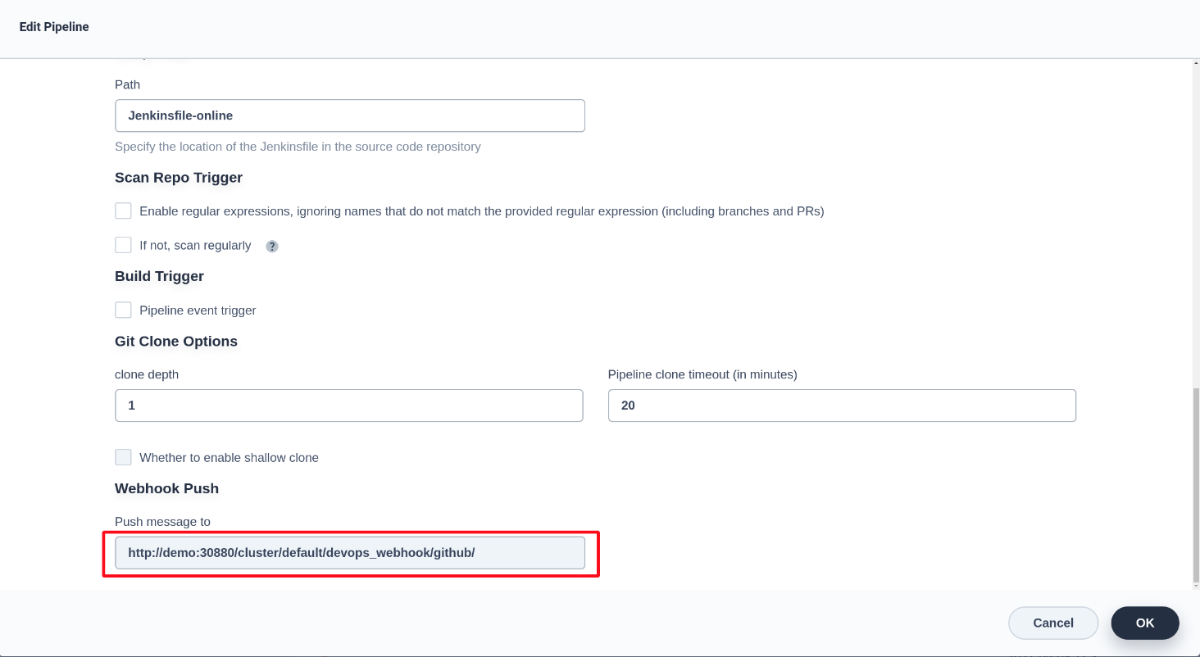Toggle "Whether to enable shallow clone"

pos(123,457)
